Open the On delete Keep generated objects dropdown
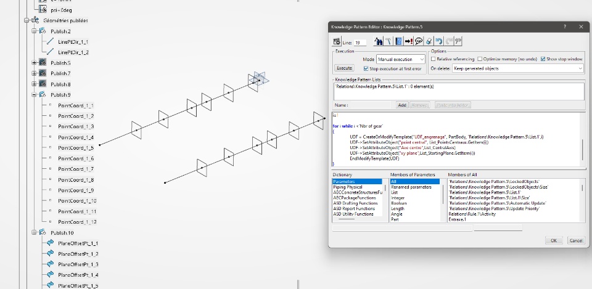Image resolution: width=592 pixels, height=289 pixels. [x=517, y=68]
